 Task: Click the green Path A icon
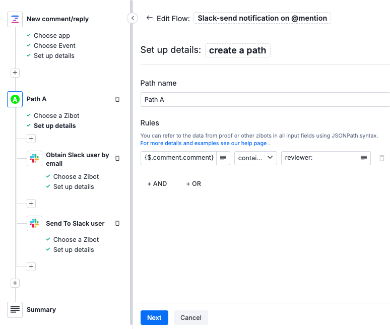(15, 99)
